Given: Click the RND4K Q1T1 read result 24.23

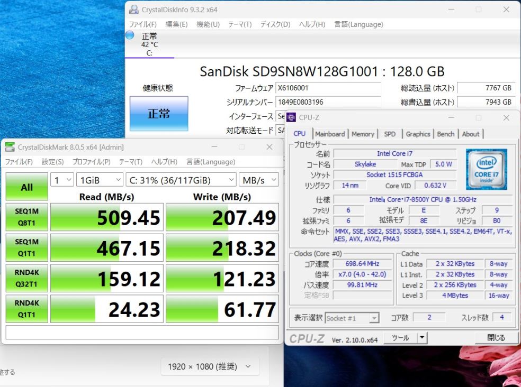Looking at the screenshot, I should pos(107,309).
